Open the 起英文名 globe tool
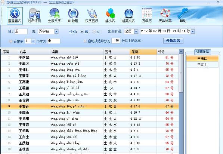The image size is (223, 154). tap(128, 16)
